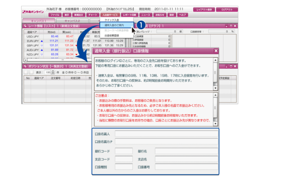
Task: Close the 通常入金 (銀行振込) dialog
Action: tap(216, 51)
